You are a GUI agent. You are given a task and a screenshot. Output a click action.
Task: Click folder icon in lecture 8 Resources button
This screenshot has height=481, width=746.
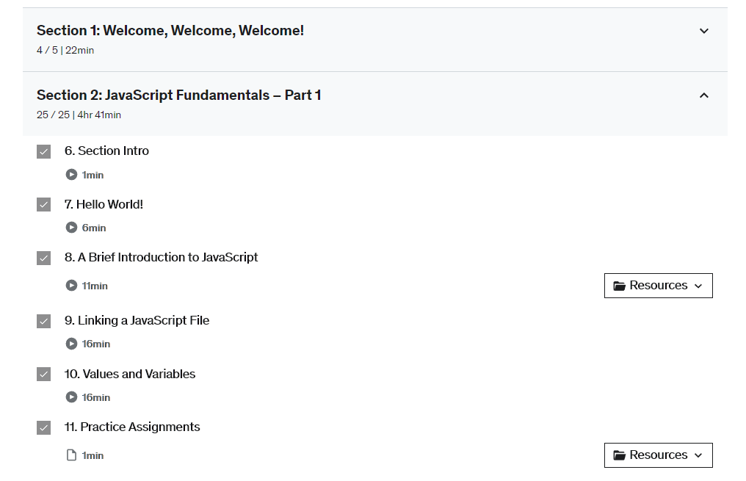619,286
